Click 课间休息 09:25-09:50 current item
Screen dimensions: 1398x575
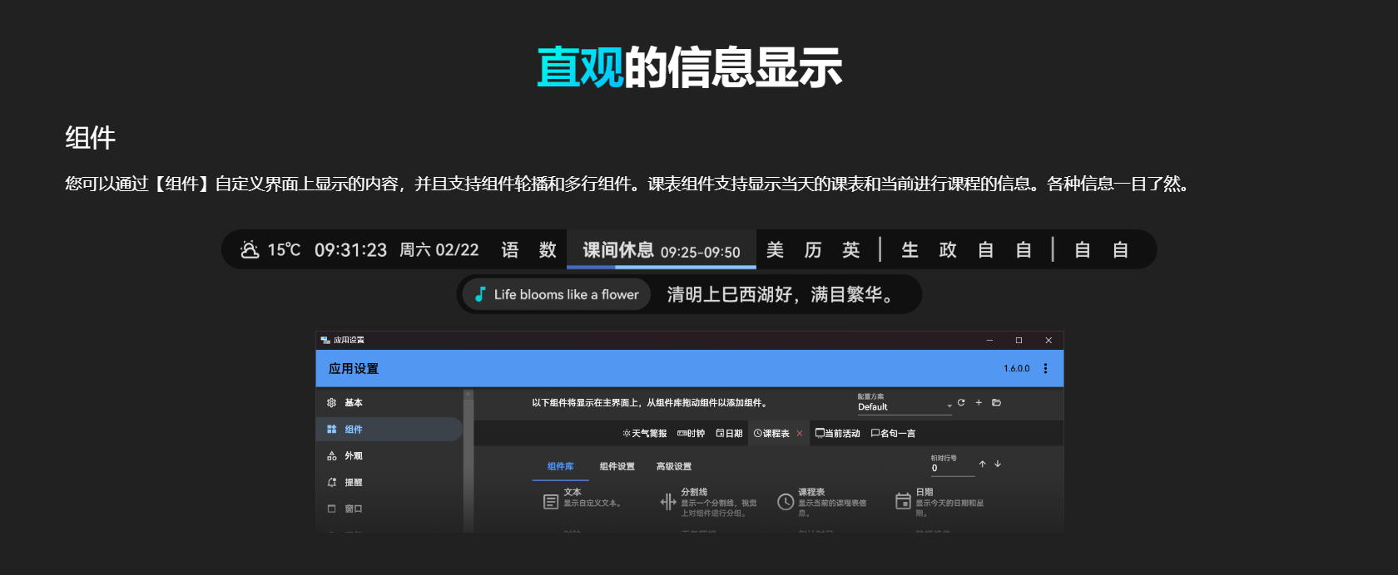click(662, 250)
